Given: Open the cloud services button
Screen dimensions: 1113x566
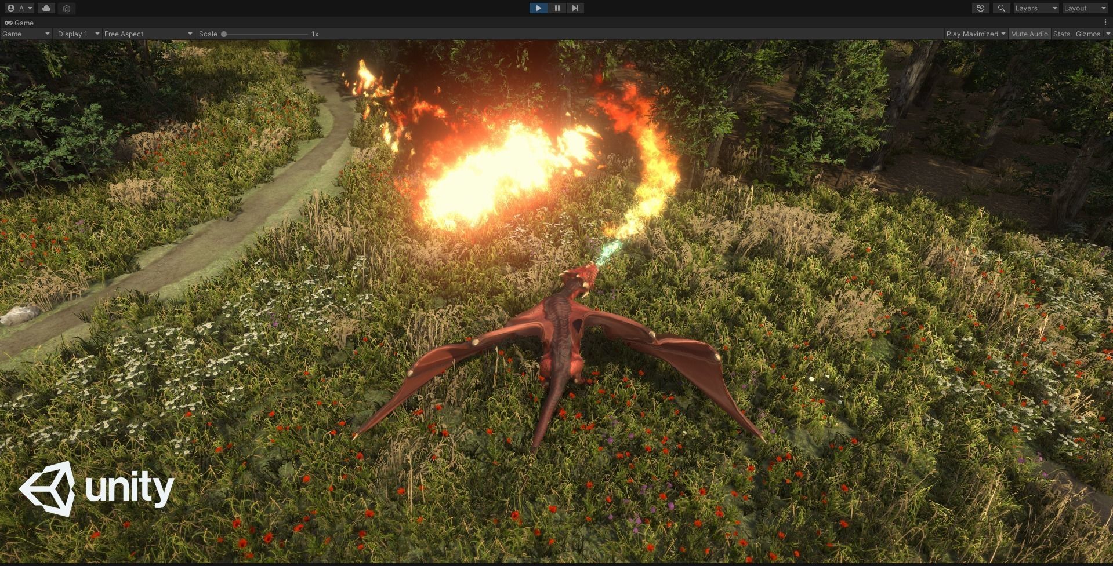Looking at the screenshot, I should point(46,8).
